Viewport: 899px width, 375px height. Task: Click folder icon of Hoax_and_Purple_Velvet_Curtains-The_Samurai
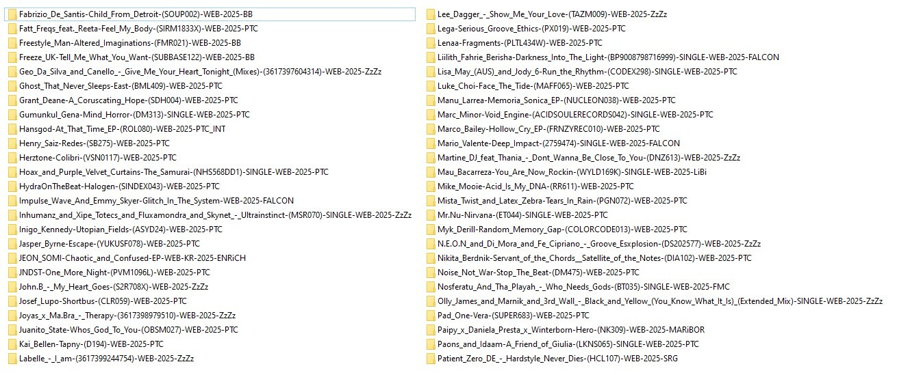pos(12,172)
